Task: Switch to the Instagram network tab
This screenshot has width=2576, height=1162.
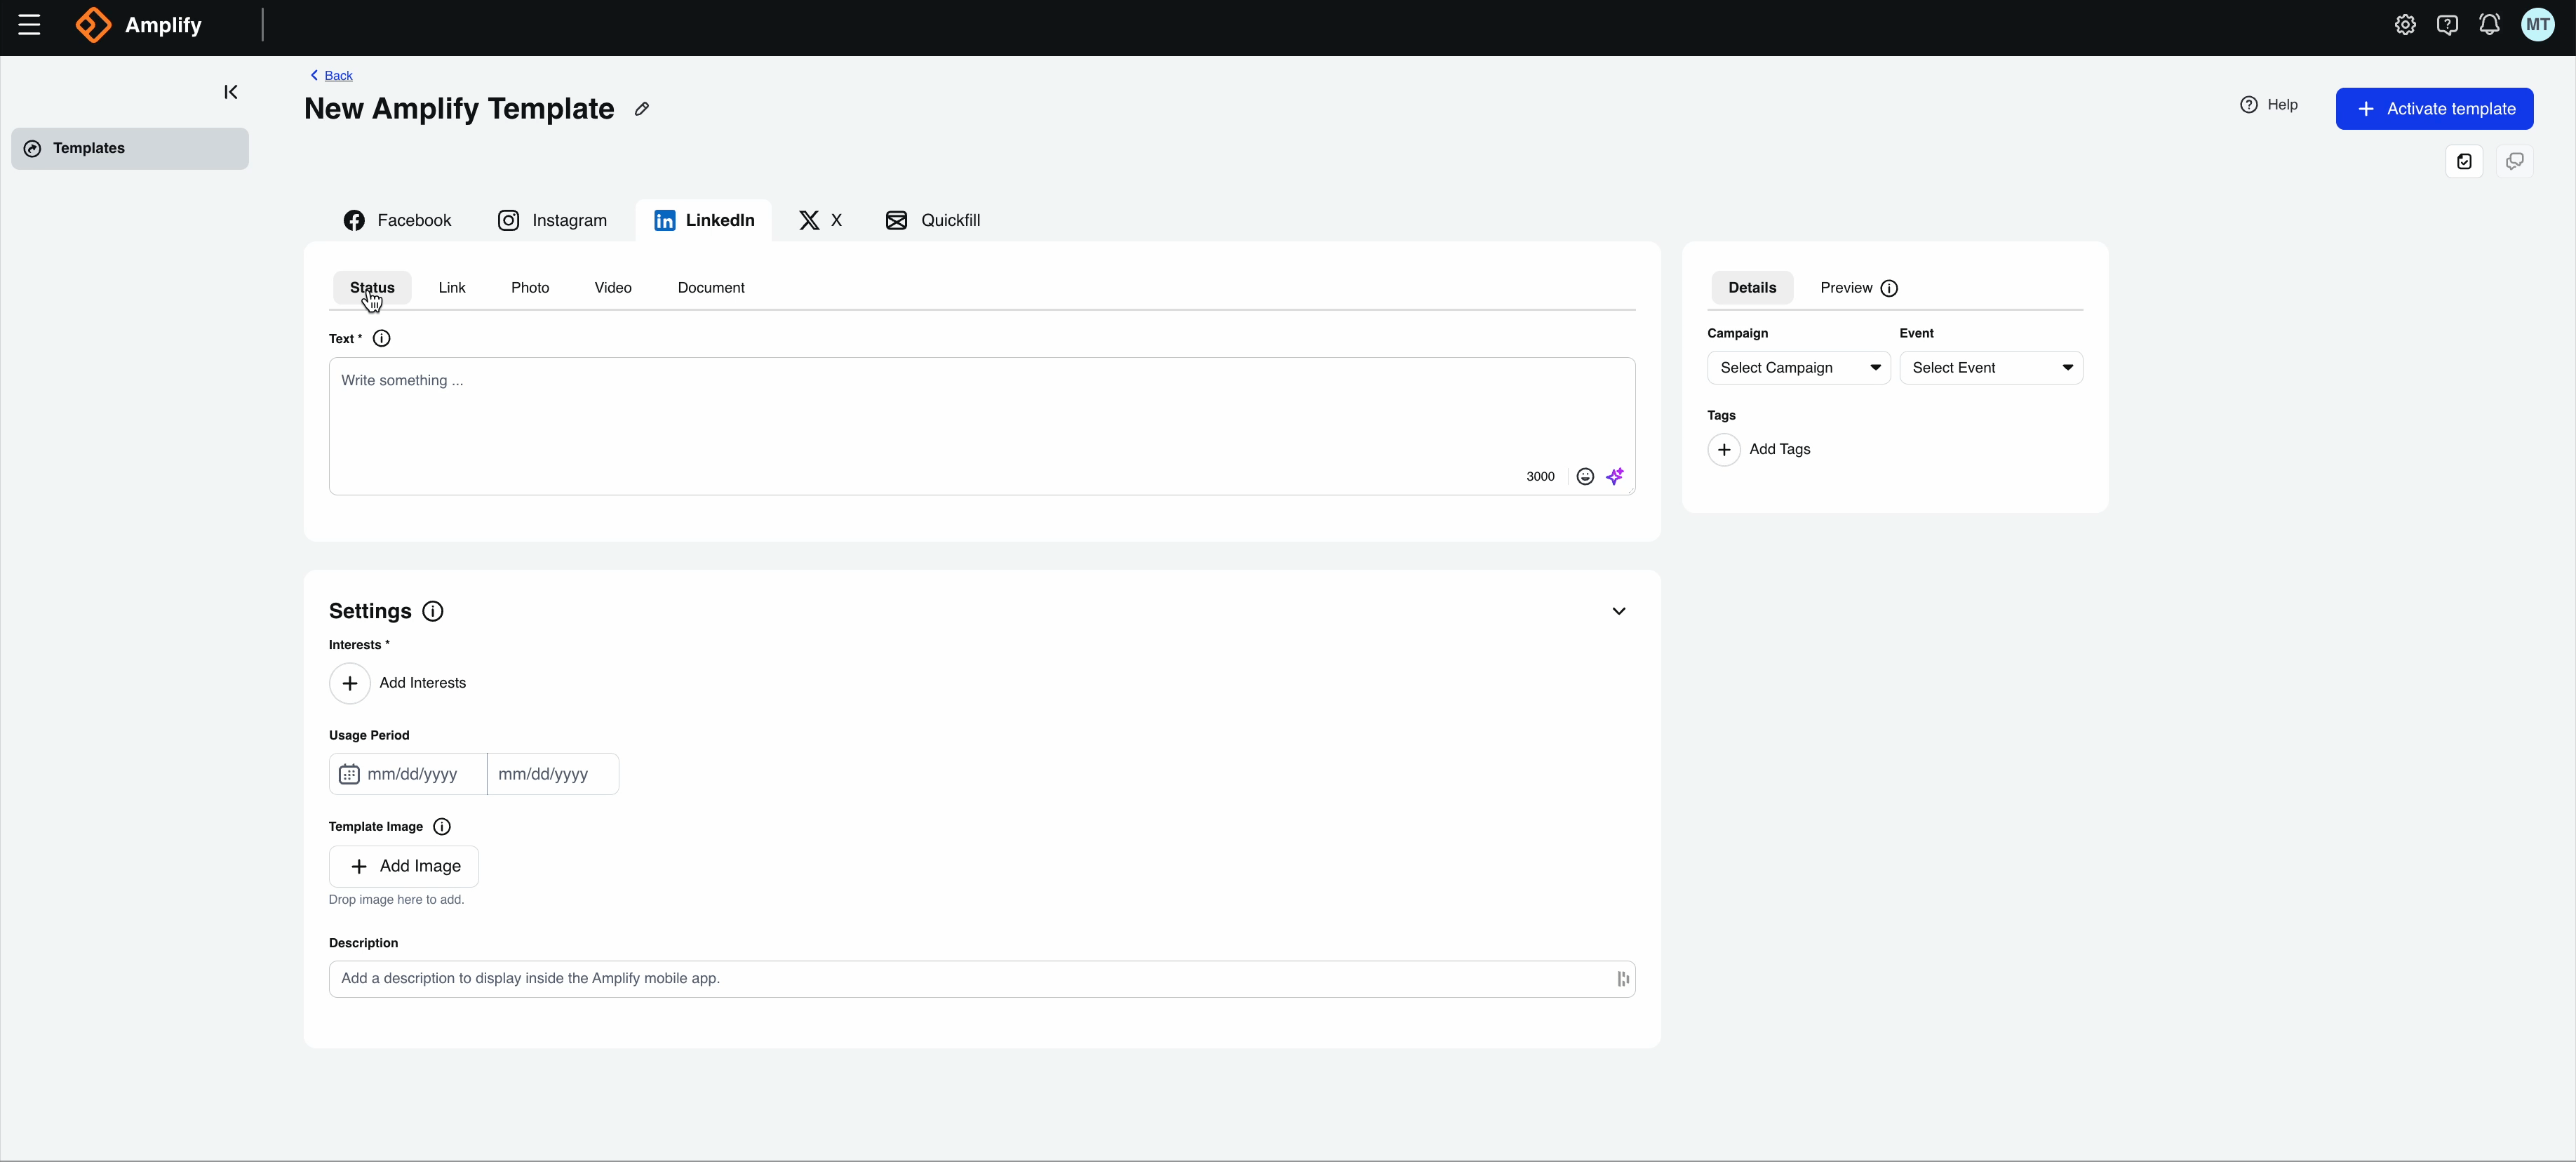Action: [552, 221]
